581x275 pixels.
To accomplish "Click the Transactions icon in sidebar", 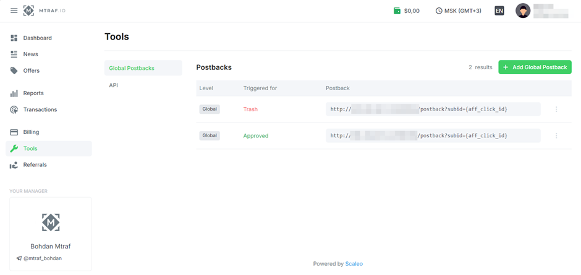I will 14,110.
